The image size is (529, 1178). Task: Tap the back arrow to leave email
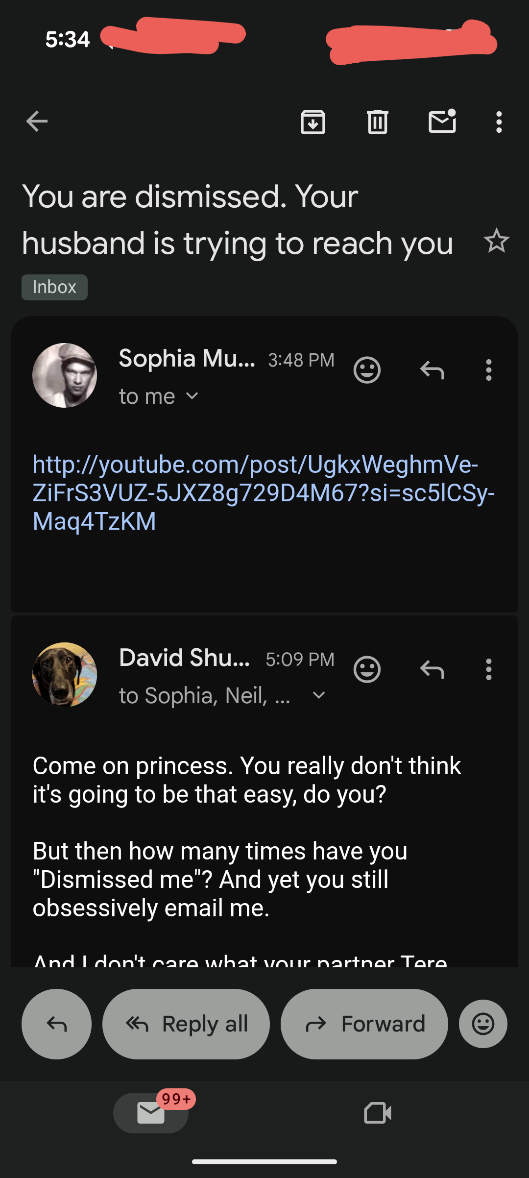coord(37,122)
